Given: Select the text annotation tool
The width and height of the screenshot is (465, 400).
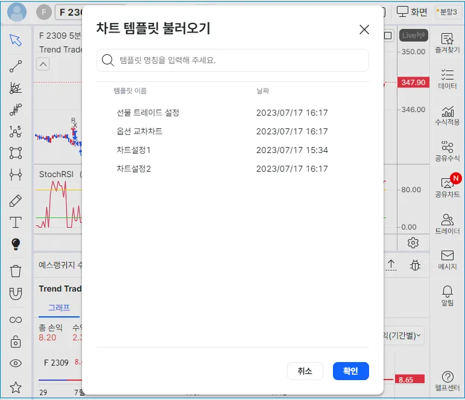Looking at the screenshot, I should pos(16,222).
